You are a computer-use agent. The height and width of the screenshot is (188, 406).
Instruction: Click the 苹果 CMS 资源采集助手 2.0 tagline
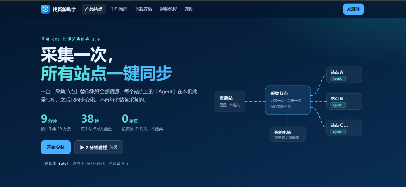coord(71,39)
